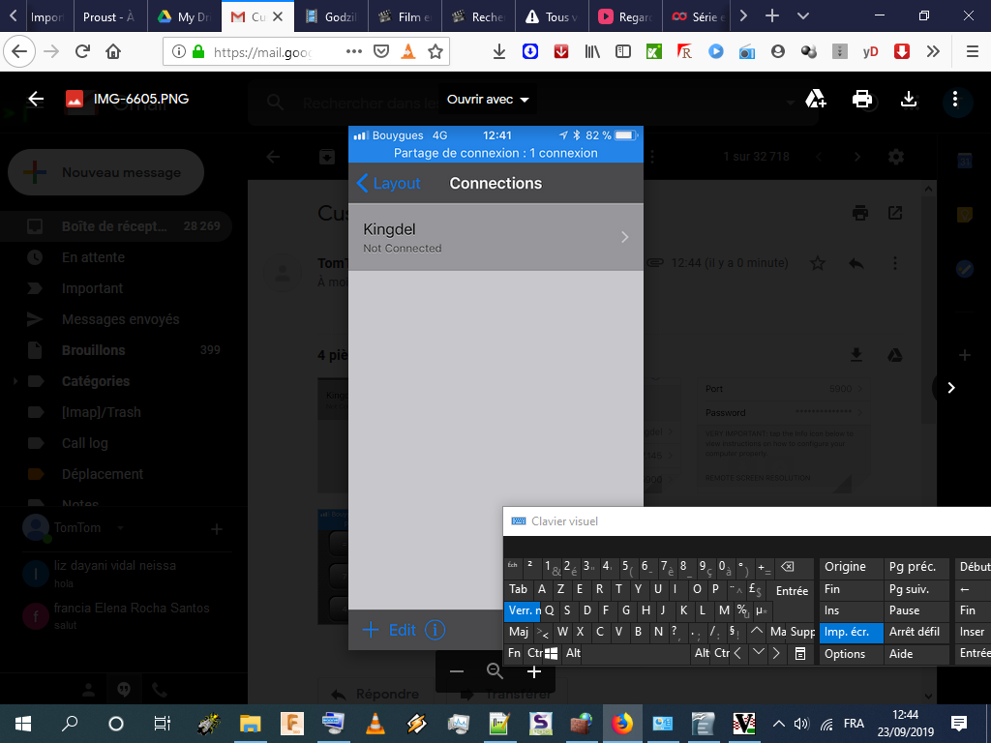Open volume control in system tray
991x743 pixels.
click(801, 724)
